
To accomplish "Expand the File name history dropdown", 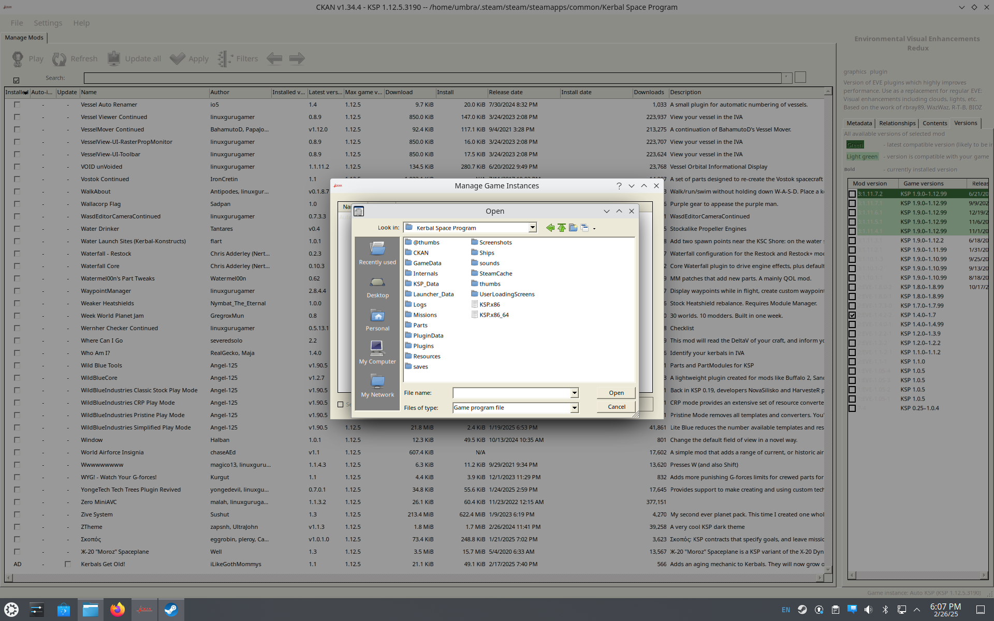I will (x=574, y=393).
